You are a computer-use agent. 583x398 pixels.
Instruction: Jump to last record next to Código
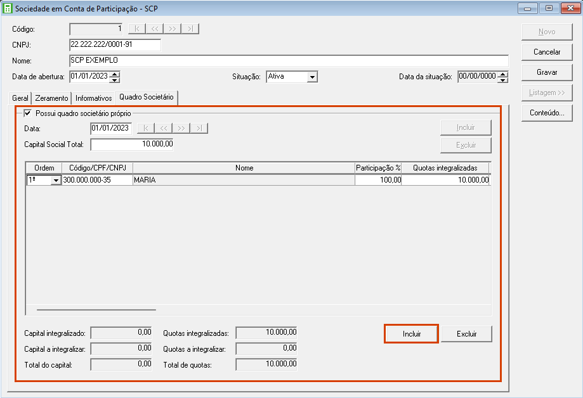pyautogui.click(x=191, y=29)
